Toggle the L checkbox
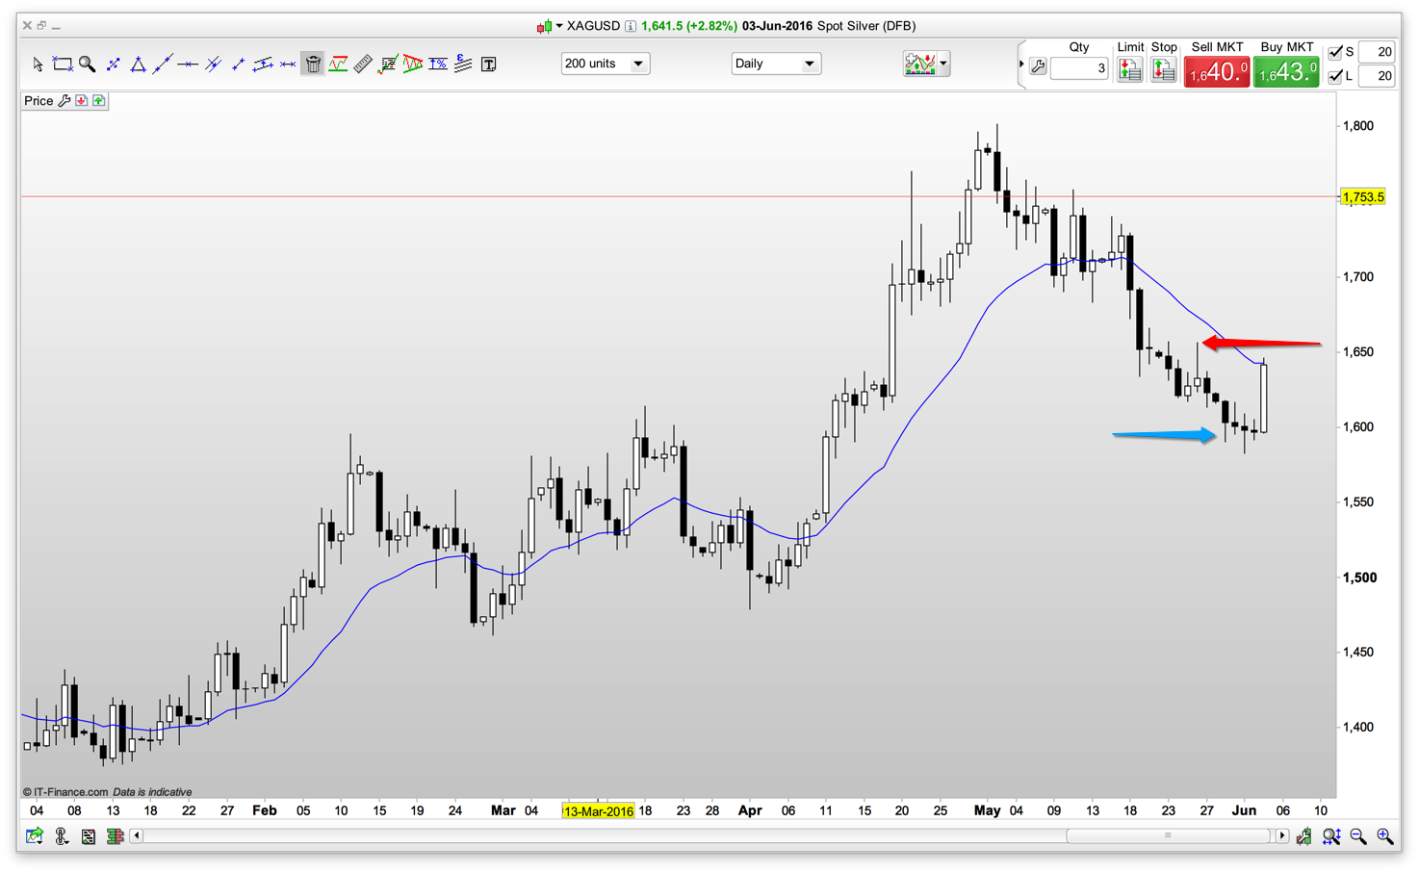Image resolution: width=1419 pixels, height=873 pixels. [1335, 76]
